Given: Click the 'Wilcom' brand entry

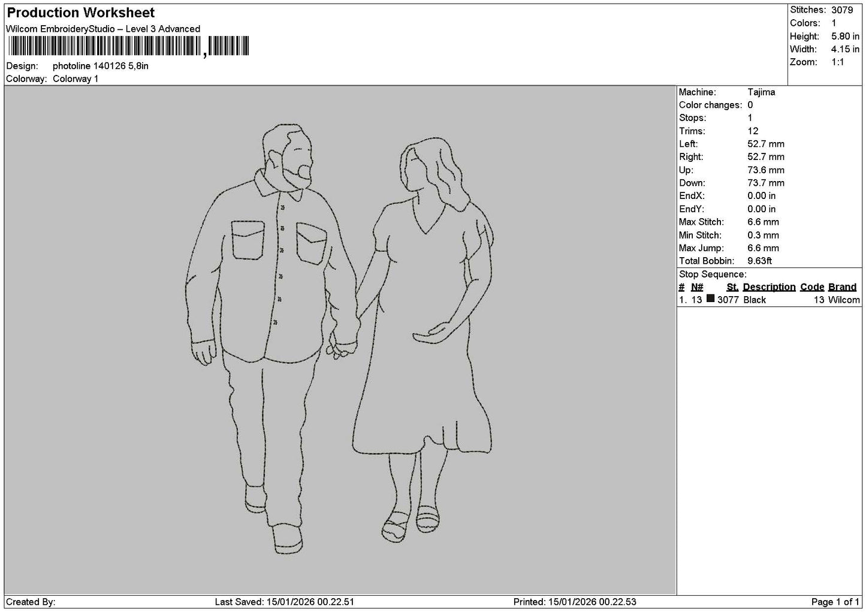Looking at the screenshot, I should 844,300.
